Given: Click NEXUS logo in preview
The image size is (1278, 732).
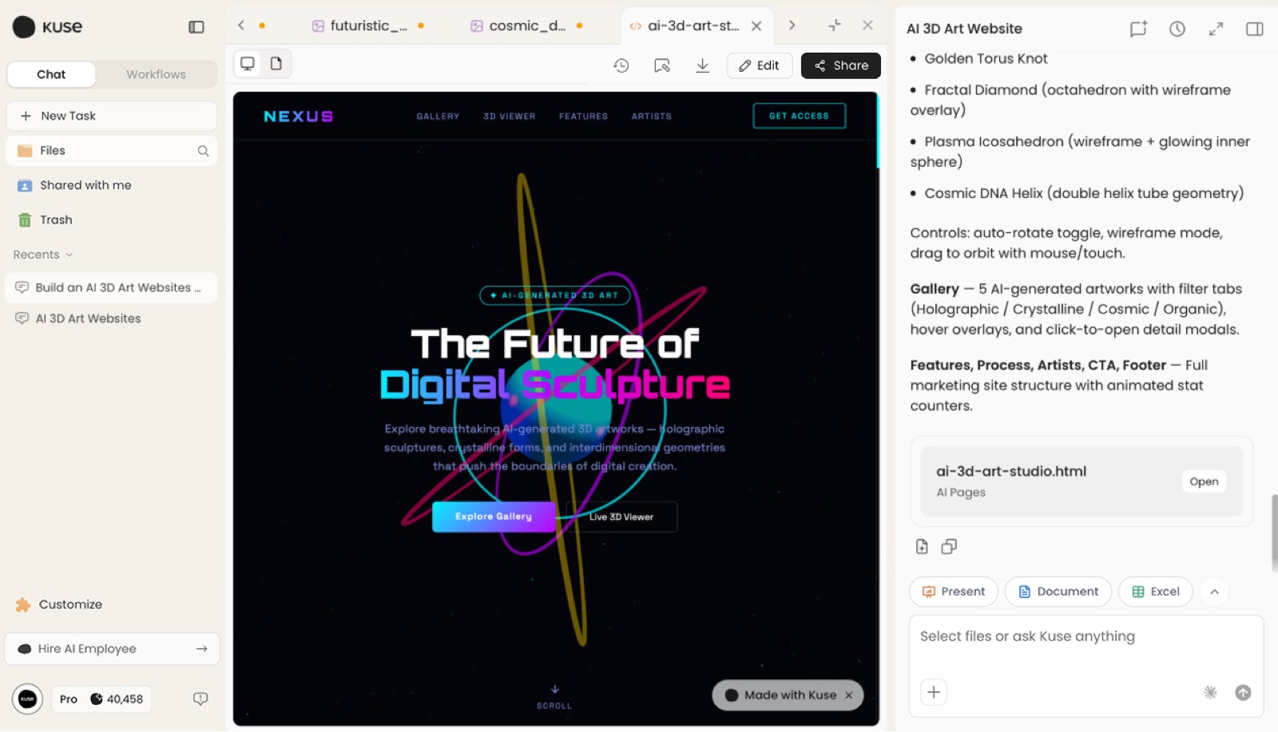Looking at the screenshot, I should pos(298,117).
